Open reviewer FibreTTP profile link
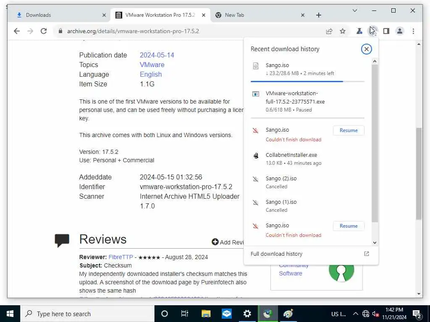The height and width of the screenshot is (322, 430). coord(121,257)
